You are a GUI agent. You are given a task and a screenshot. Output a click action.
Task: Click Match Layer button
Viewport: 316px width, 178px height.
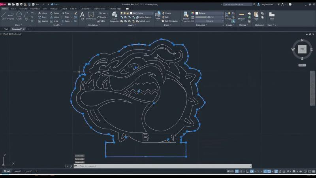point(143,21)
